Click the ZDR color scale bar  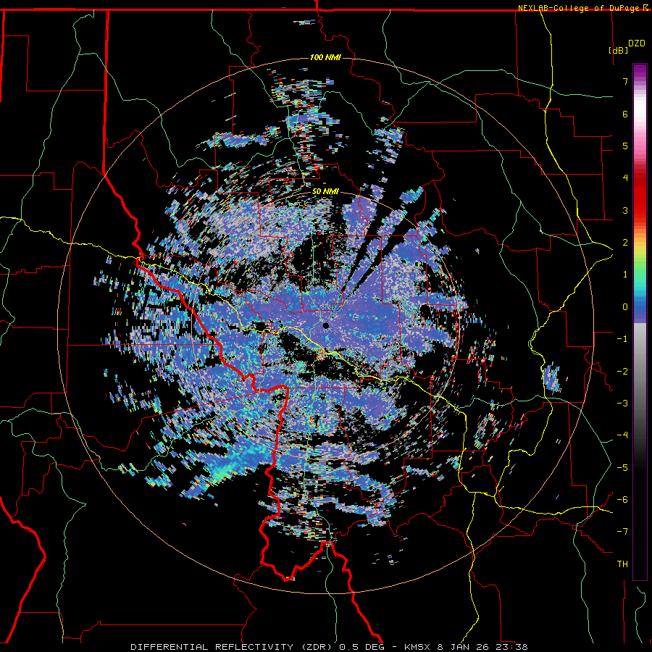(640, 322)
